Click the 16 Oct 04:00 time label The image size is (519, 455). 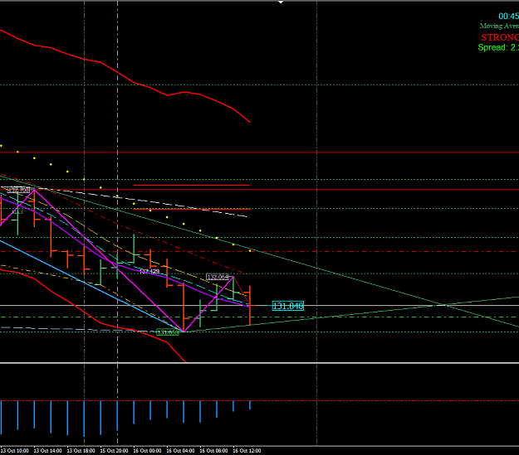(x=180, y=451)
